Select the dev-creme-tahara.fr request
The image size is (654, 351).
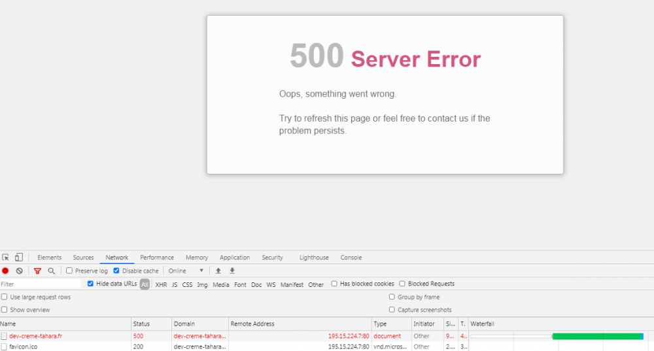(x=35, y=336)
